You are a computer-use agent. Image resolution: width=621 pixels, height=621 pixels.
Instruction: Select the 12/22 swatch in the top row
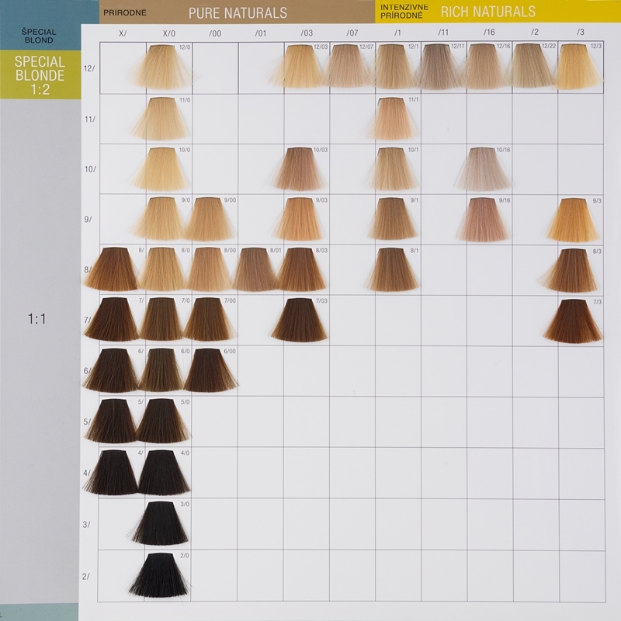pos(533,66)
